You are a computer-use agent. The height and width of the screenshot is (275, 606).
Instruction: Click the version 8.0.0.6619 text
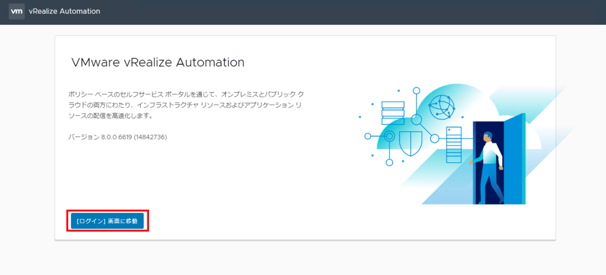coord(118,137)
